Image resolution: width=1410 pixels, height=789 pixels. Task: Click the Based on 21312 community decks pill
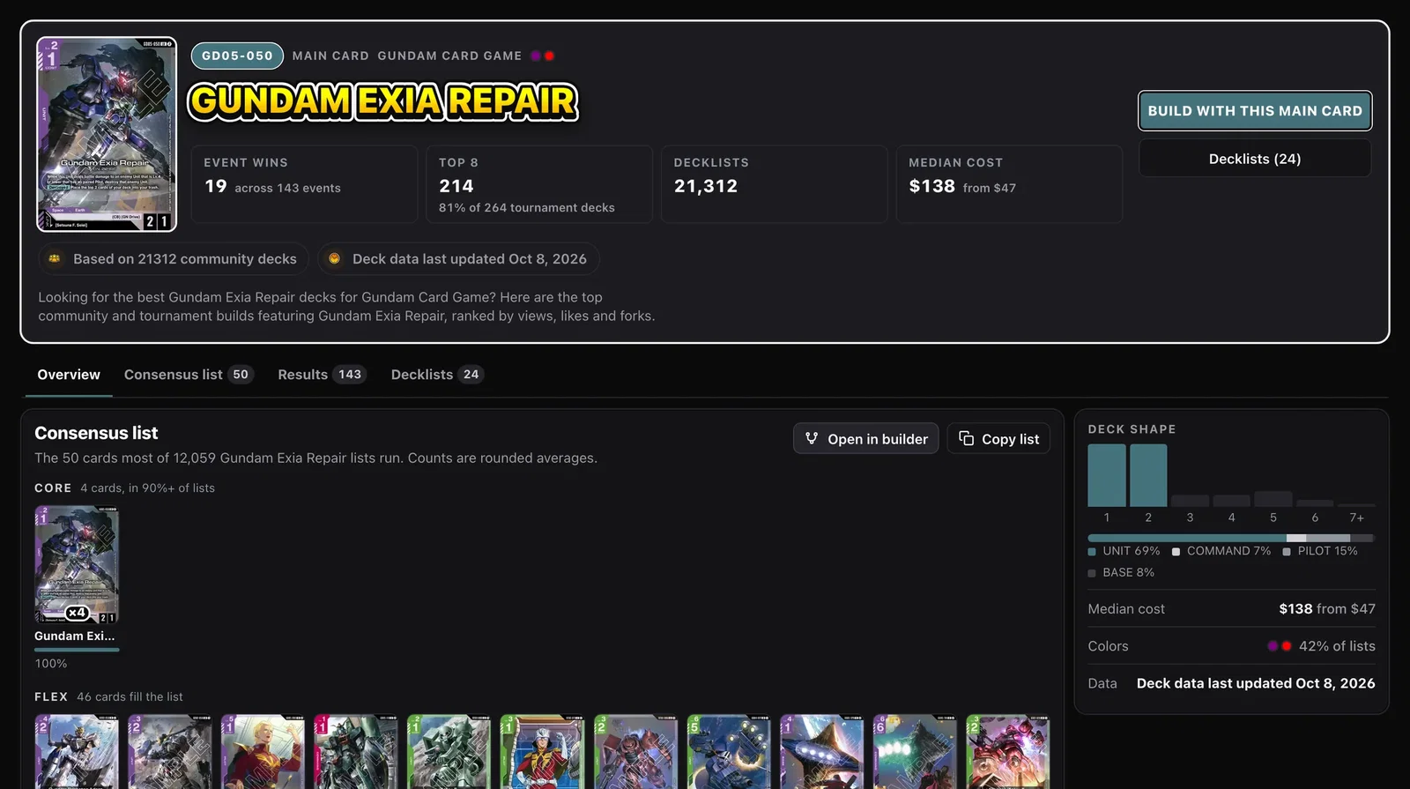[174, 258]
